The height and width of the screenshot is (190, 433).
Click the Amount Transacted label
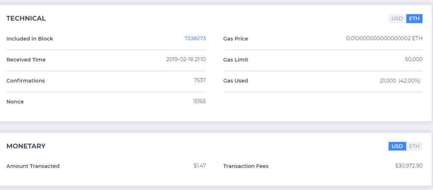[33, 166]
